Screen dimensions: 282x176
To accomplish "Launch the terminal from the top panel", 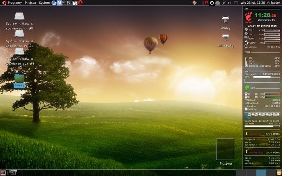I will pyautogui.click(x=64, y=3).
